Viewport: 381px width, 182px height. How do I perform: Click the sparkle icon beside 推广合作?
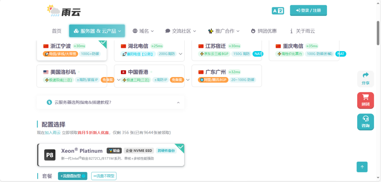[211, 31]
